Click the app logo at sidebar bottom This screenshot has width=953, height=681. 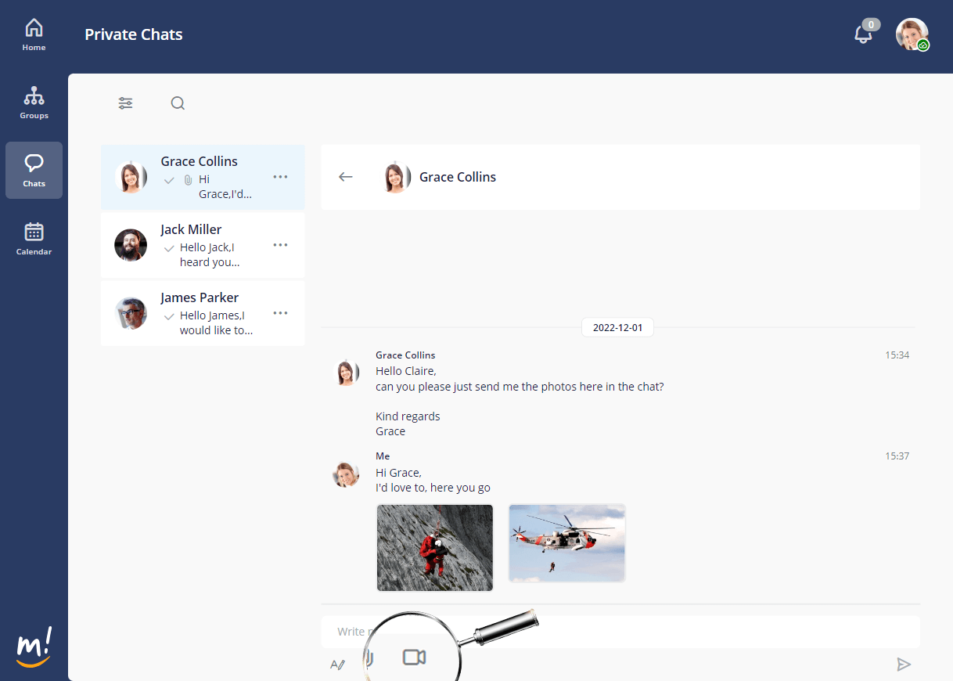coord(34,647)
